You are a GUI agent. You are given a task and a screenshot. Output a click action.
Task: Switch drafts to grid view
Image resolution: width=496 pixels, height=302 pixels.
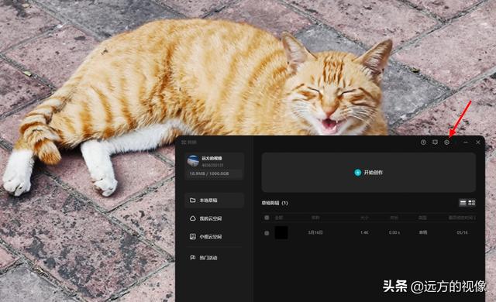coord(472,203)
